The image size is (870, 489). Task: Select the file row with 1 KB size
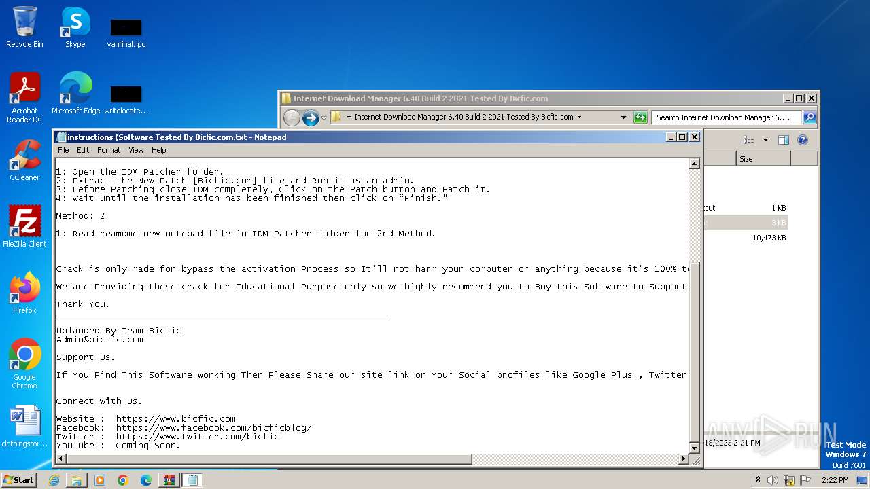[x=746, y=208]
